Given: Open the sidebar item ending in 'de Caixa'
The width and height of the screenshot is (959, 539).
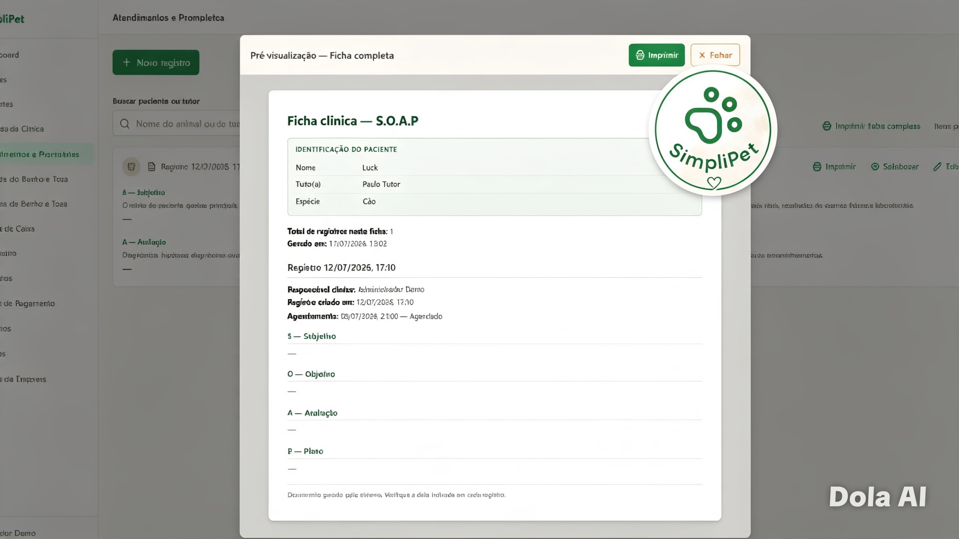Looking at the screenshot, I should [18, 229].
